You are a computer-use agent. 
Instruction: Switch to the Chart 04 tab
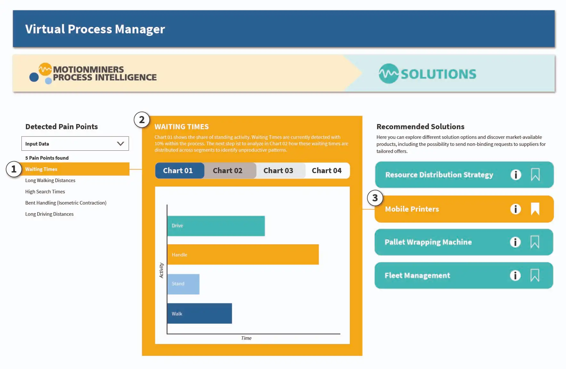pyautogui.click(x=327, y=170)
